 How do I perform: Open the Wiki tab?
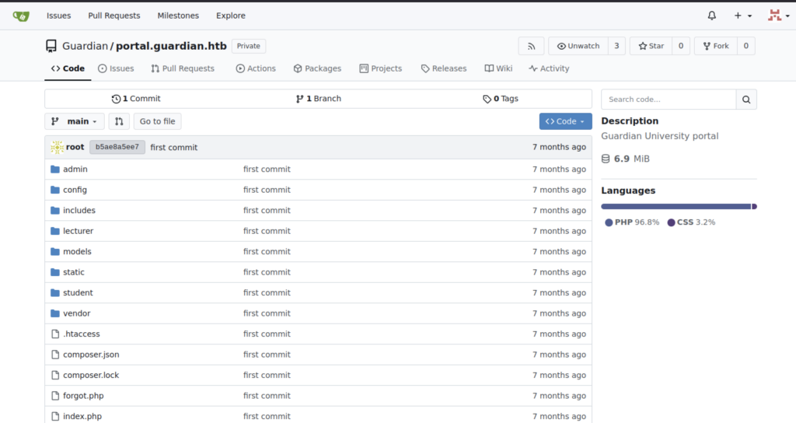coord(498,68)
